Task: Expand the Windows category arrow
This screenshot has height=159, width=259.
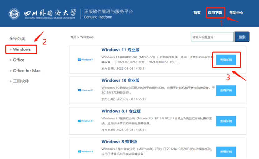Action: (x=11, y=49)
